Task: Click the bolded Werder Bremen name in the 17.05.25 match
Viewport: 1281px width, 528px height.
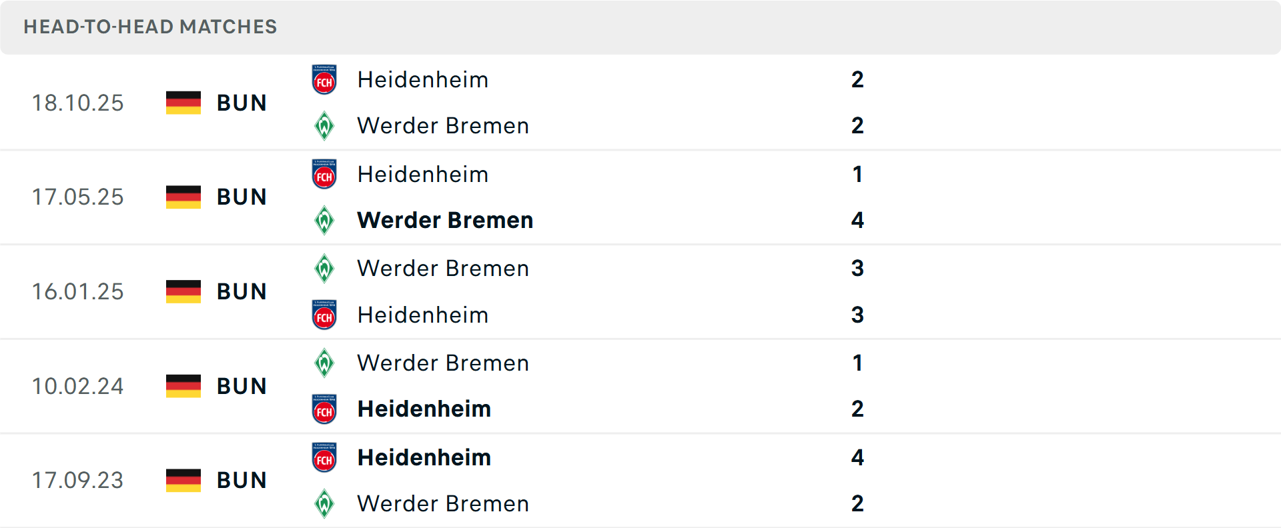Action: coord(445,220)
